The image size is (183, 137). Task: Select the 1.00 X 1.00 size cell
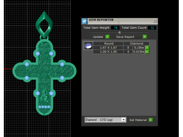click(108, 52)
